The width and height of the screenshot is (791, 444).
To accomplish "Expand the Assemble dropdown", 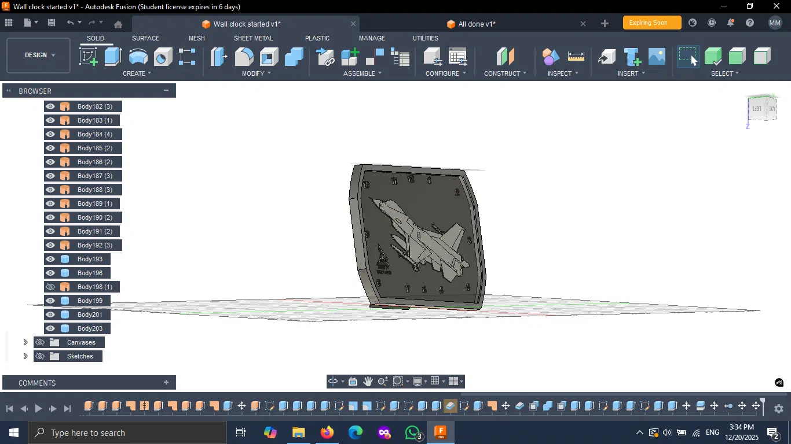I will (x=362, y=73).
